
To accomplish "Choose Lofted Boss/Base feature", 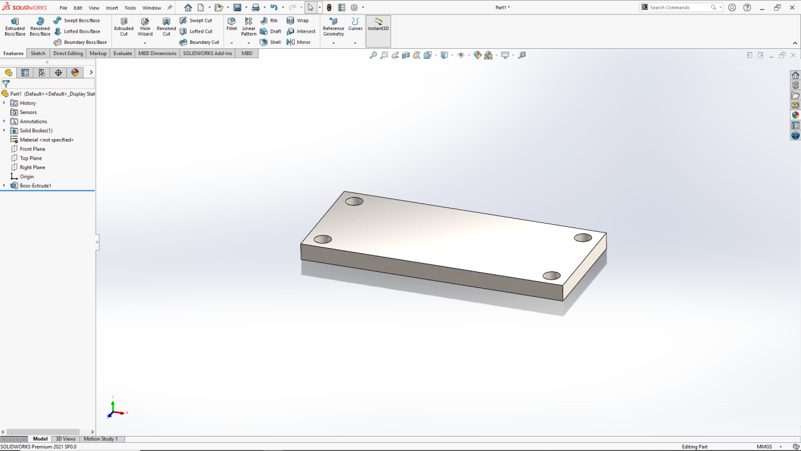I will tap(77, 31).
